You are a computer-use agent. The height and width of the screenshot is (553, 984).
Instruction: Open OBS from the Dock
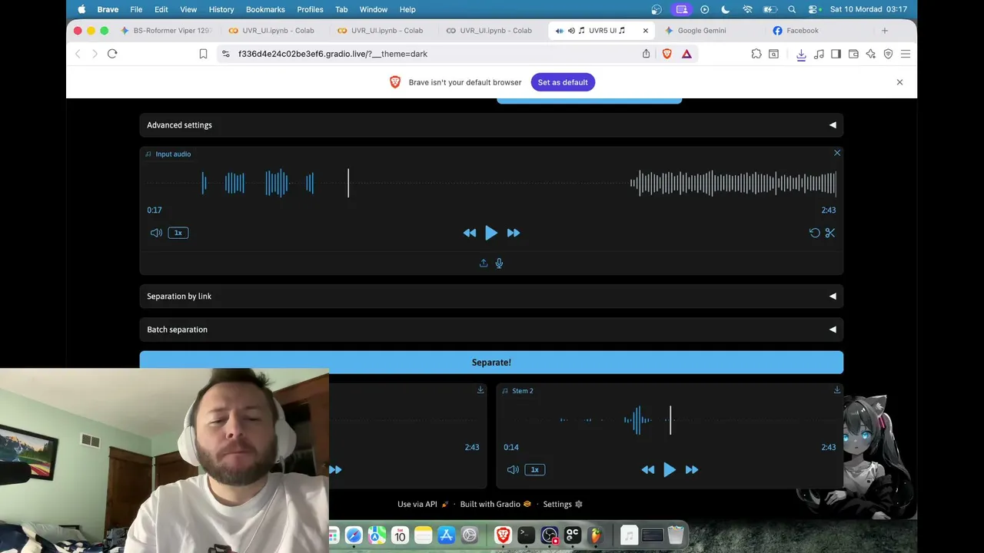(549, 535)
